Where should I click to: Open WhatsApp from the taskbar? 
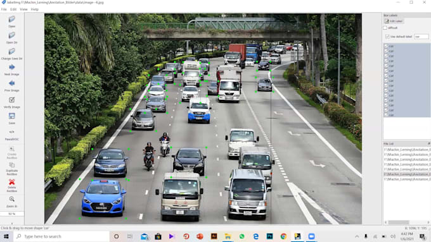(241, 236)
